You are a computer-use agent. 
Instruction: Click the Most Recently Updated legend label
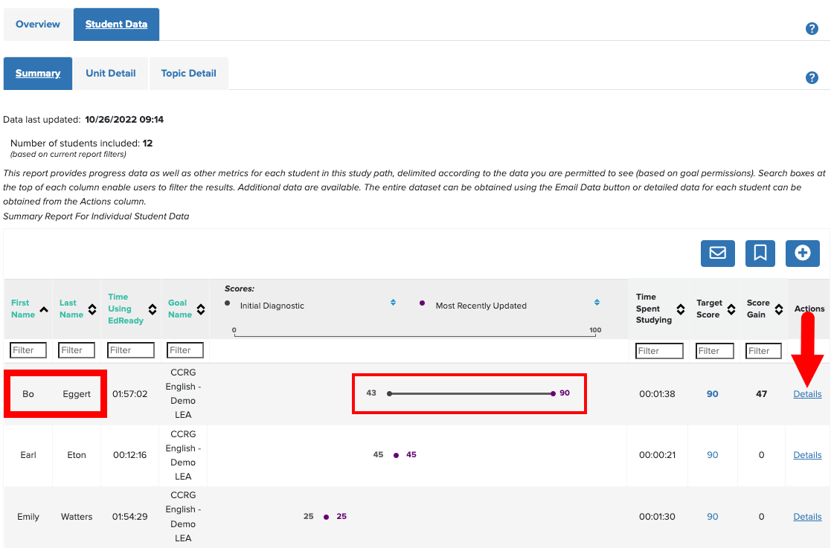(481, 306)
